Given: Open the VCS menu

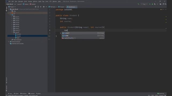Looking at the screenshot, I should click(x=51, y=1).
